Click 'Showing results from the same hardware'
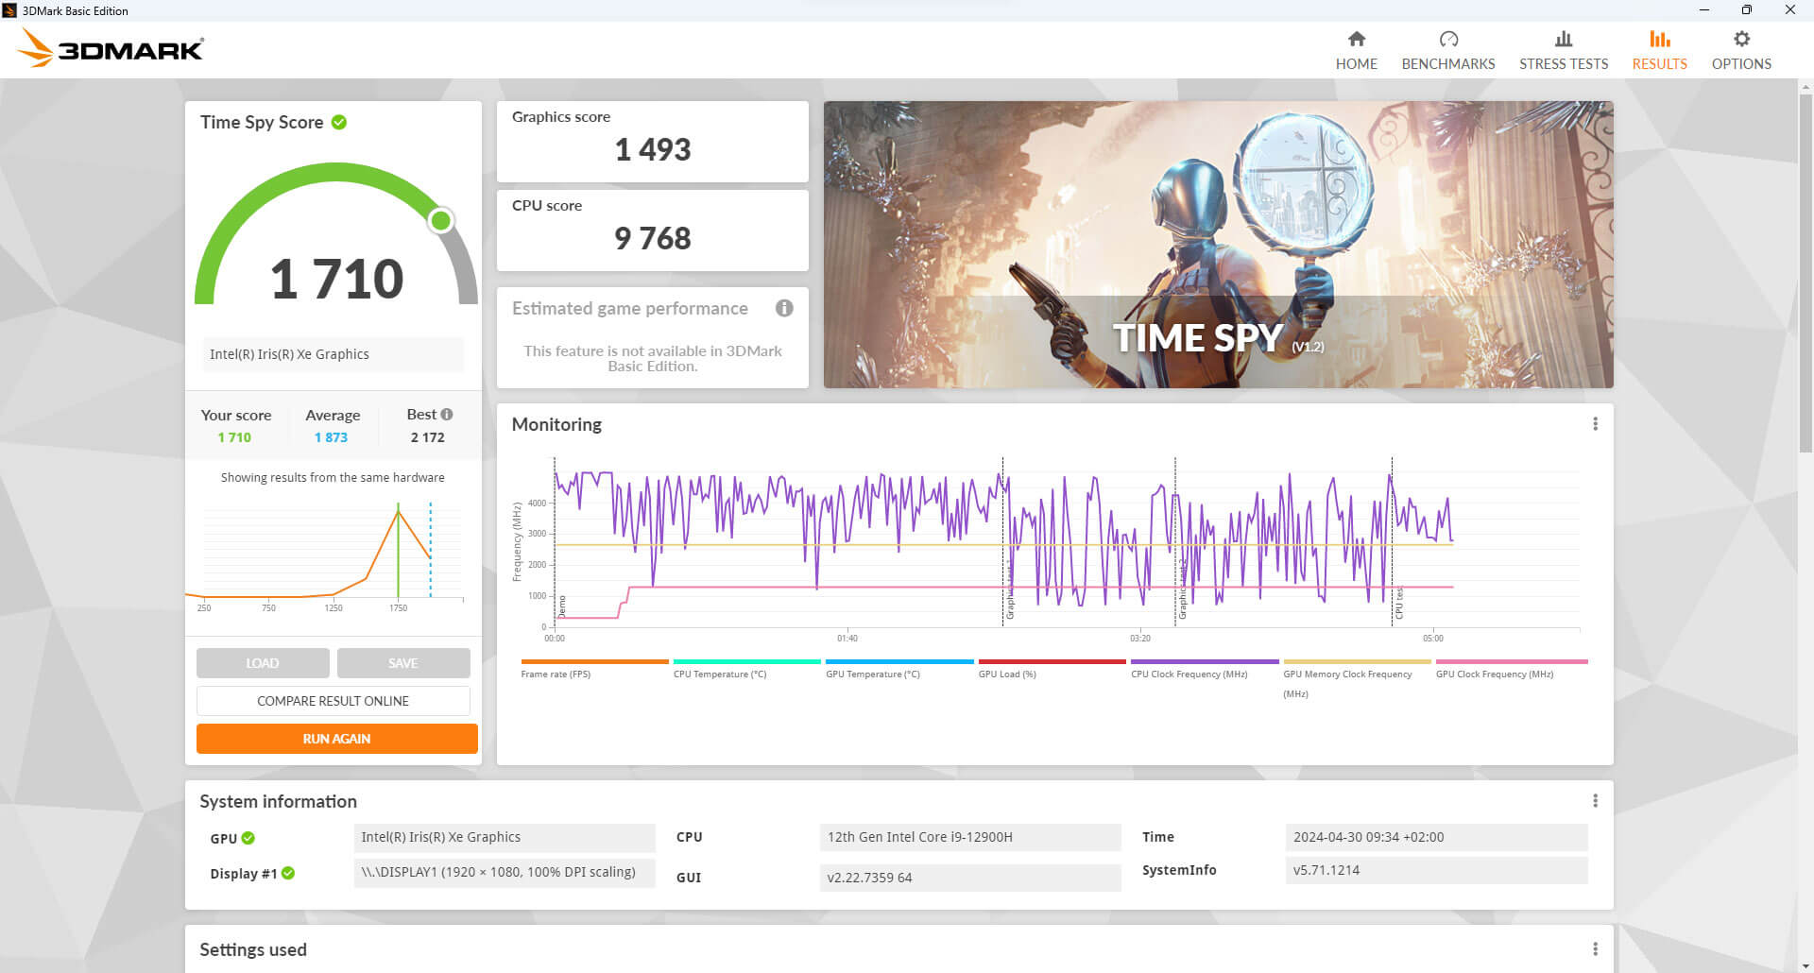This screenshot has height=973, width=1814. tap(333, 477)
